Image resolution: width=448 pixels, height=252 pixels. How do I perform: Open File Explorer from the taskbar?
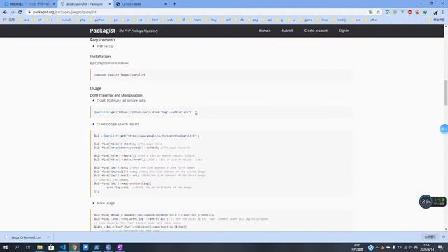[40, 247]
